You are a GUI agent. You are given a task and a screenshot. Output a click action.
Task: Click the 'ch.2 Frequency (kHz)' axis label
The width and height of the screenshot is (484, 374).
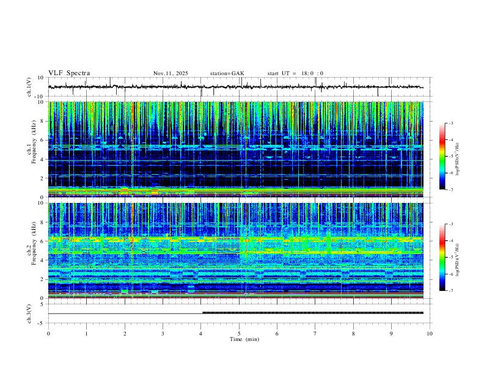32,243
